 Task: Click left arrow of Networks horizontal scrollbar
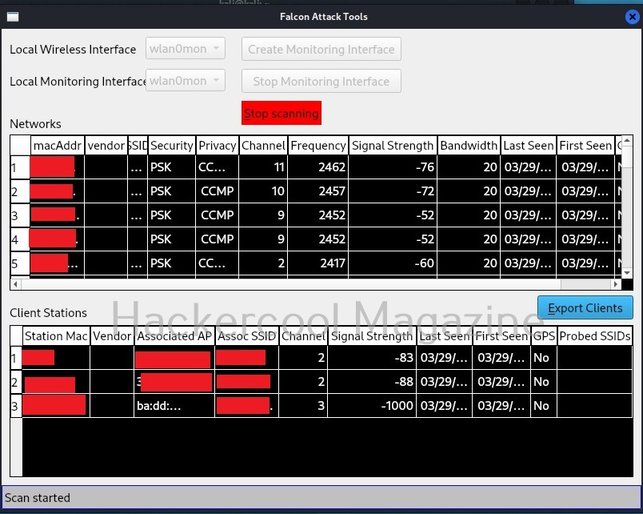click(x=15, y=284)
